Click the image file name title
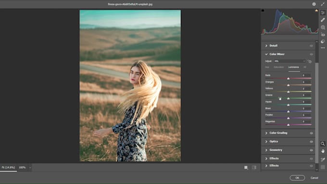Viewport: 327px width, 184px height. point(130,4)
